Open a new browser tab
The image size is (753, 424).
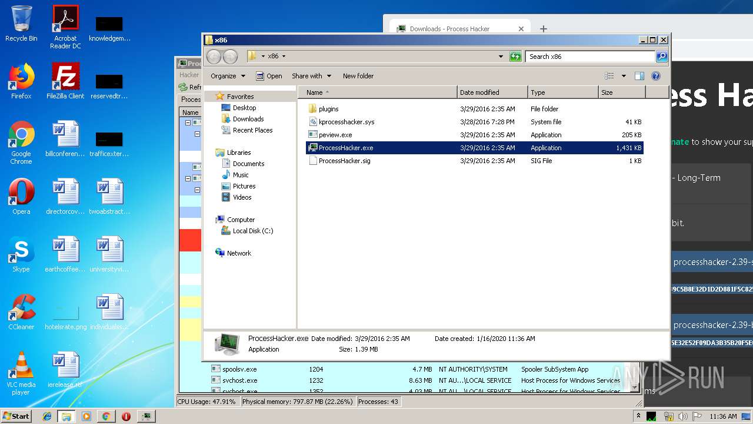click(544, 29)
